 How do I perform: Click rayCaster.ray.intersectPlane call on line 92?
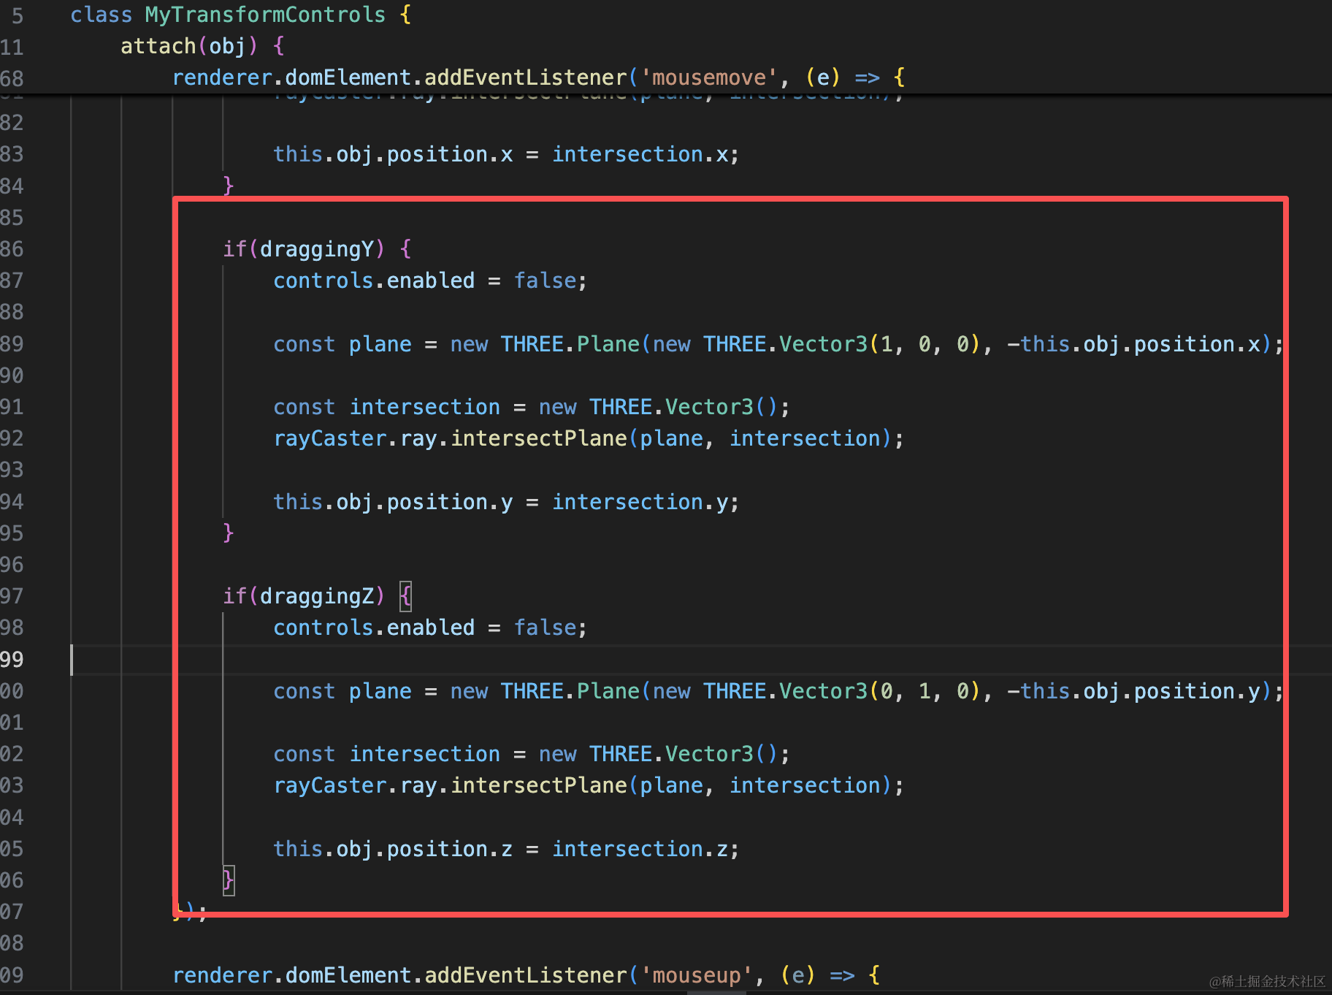(589, 438)
